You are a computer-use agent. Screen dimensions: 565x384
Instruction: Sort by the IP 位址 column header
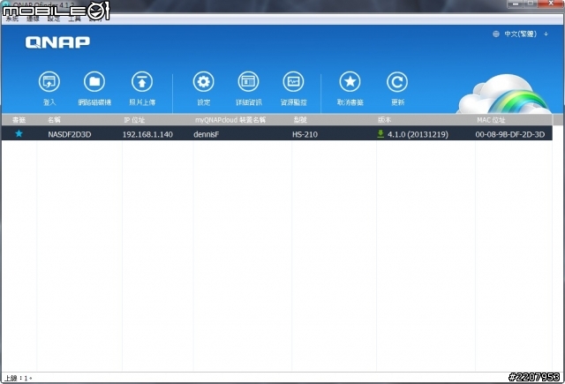(x=134, y=119)
